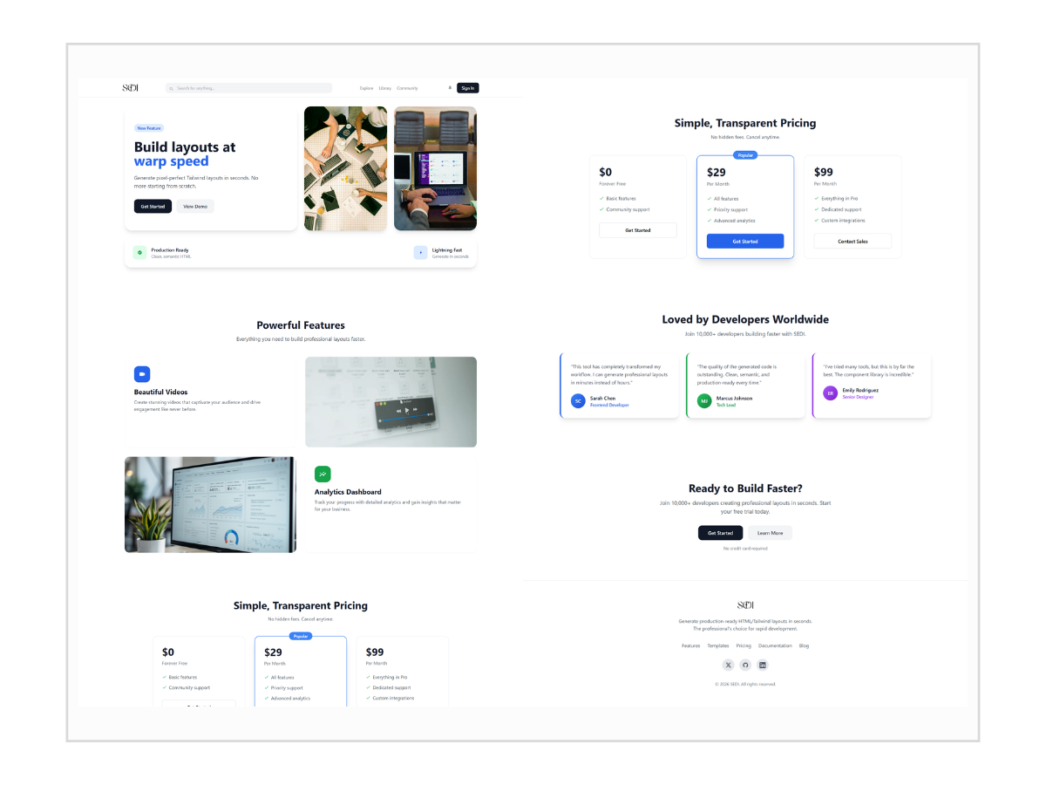The height and width of the screenshot is (785, 1046).
Task: Open the hero photo of people around table
Action: (x=345, y=168)
